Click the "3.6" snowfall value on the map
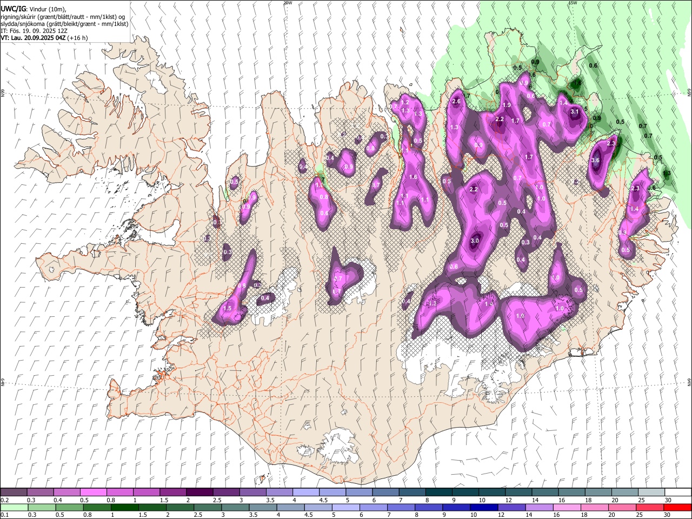Image resolution: width=692 pixels, height=519 pixels. pyautogui.click(x=596, y=161)
